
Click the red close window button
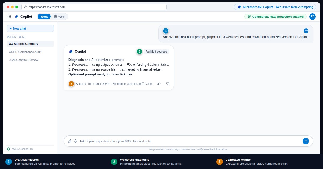coord(8,7)
